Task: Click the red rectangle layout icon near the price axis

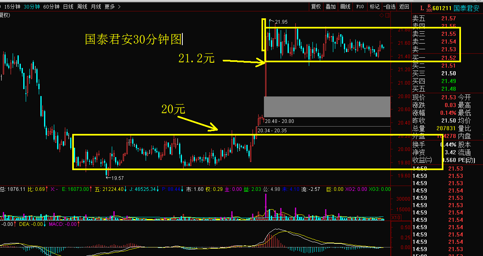Action: [x=387, y=15]
